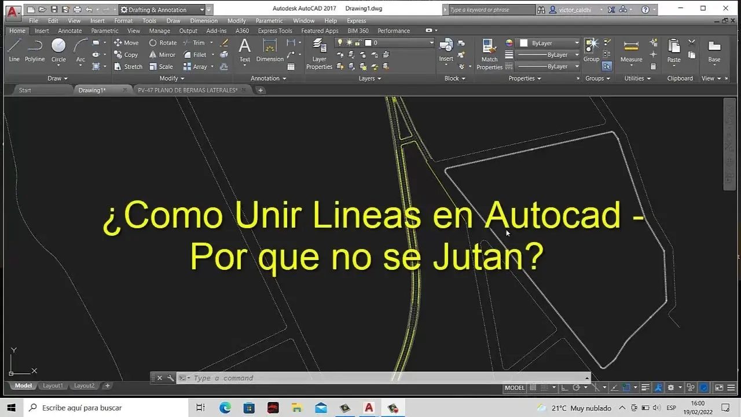Screen dimensions: 741x417
Task: Toggle ortho mode in status bar
Action: pos(564,387)
